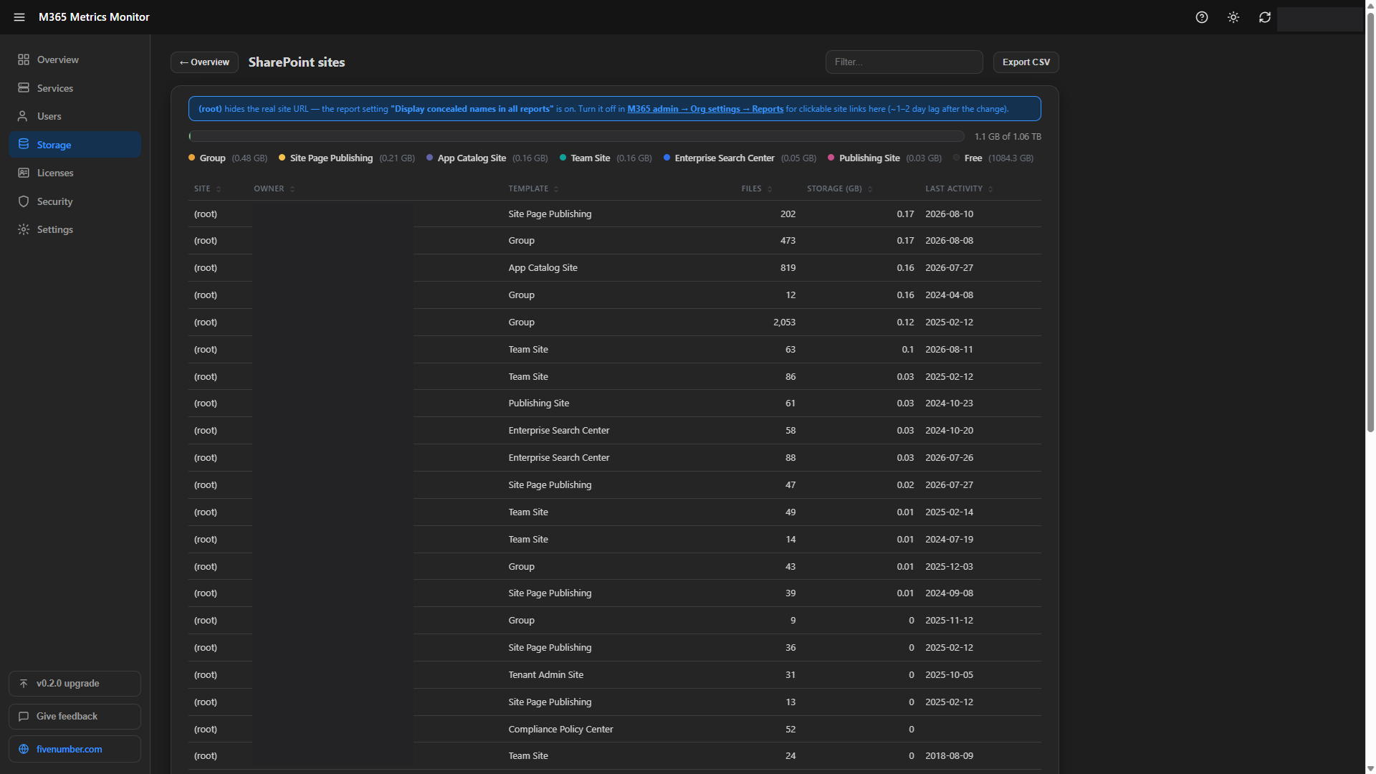Toggle light/dark theme with sun icon

pos(1233,17)
